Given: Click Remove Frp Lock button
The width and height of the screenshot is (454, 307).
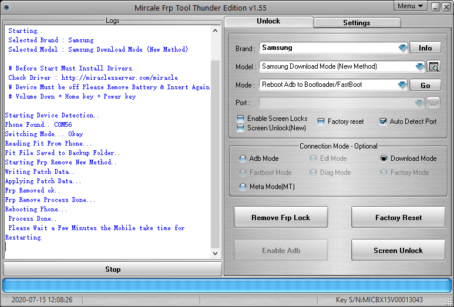Looking at the screenshot, I should [x=281, y=217].
